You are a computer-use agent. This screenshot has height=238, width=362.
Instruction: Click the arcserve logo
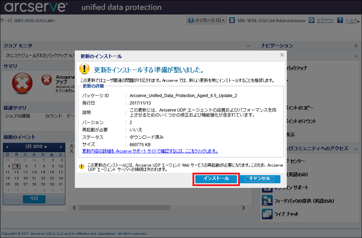pos(36,7)
